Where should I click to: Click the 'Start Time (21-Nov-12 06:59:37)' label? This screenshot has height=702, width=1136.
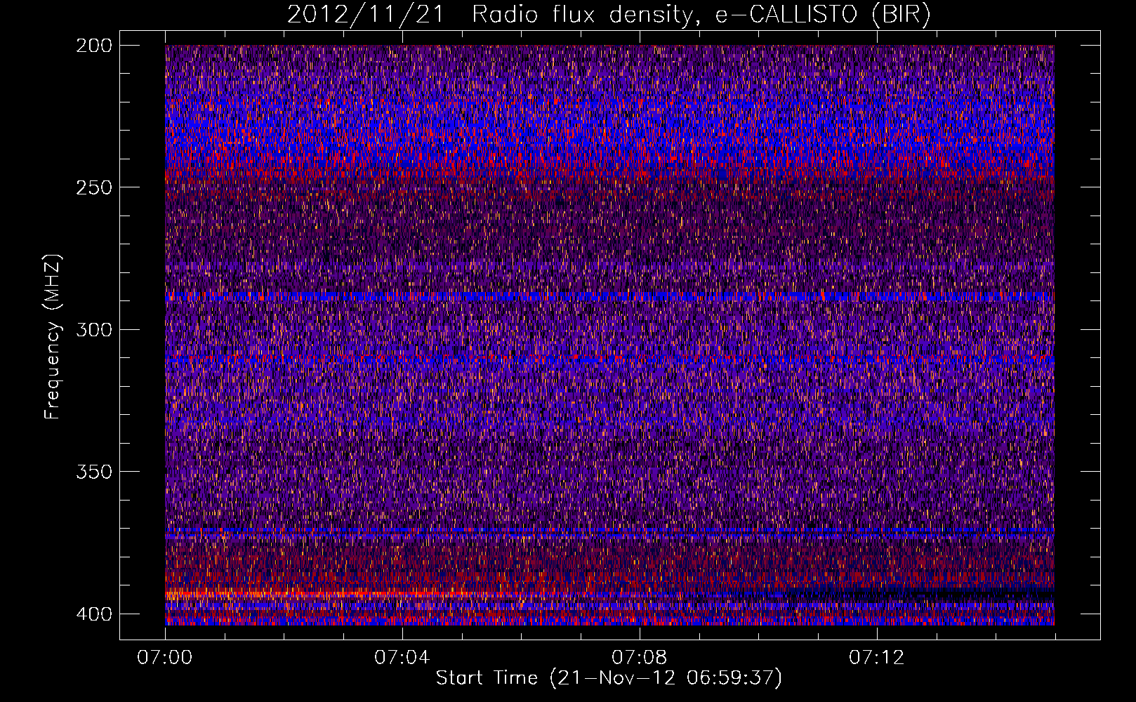point(609,678)
